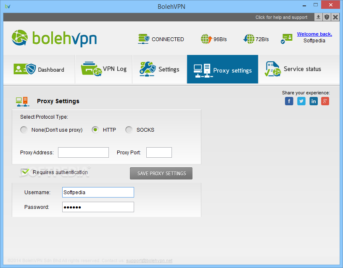Select None (Don't use proxy) radio button
The height and width of the screenshot is (268, 343).
[24, 130]
